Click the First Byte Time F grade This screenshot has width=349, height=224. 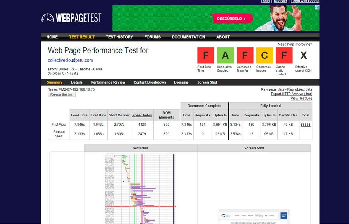pyautogui.click(x=206, y=55)
